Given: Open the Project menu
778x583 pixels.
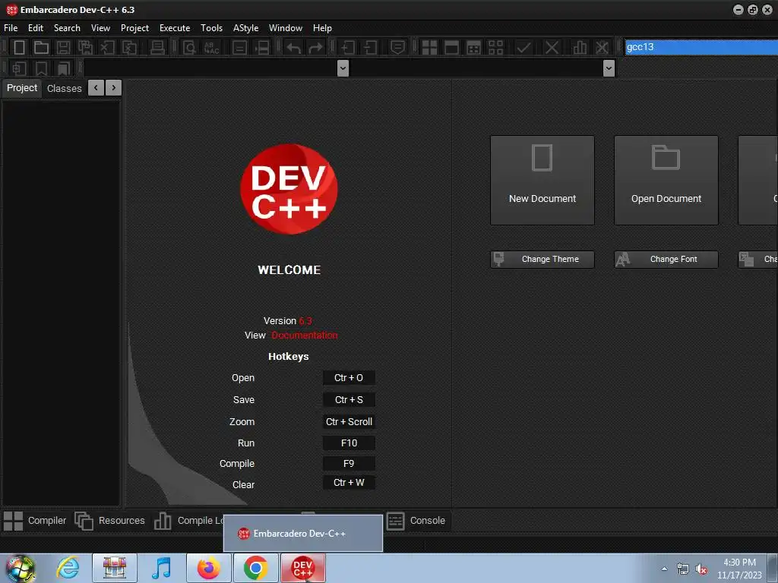Looking at the screenshot, I should pos(134,28).
